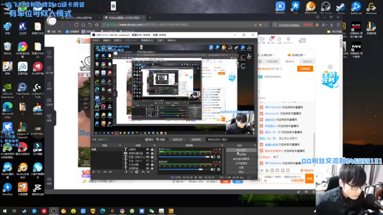Unlock the QQ群号 source lock

[152, 150]
